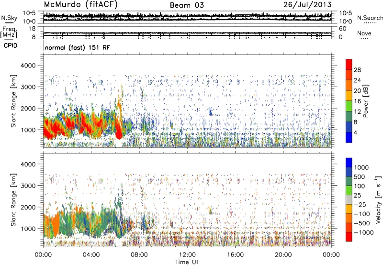Click the 1000 value on Velocity colorbar

[361, 167]
